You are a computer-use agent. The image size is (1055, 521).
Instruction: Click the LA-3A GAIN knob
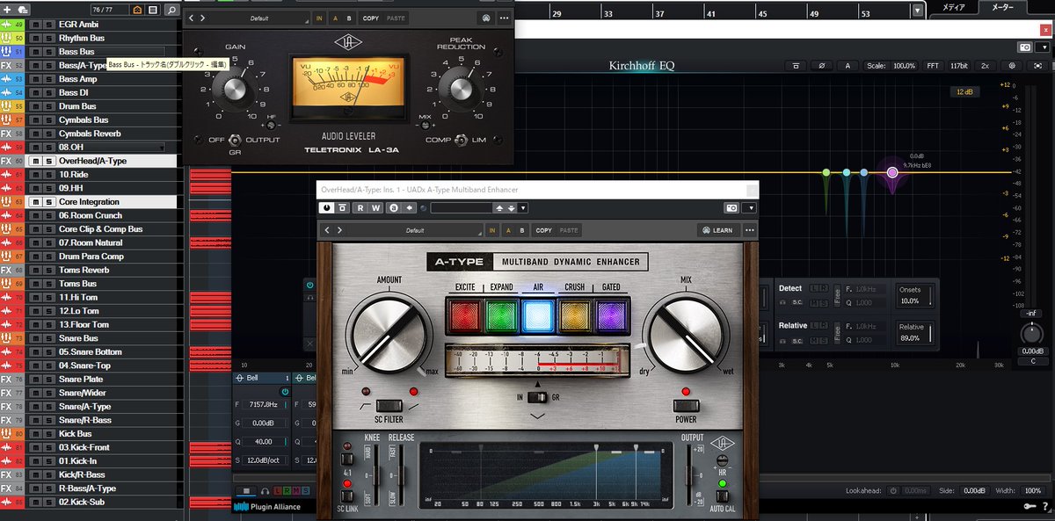pos(234,88)
